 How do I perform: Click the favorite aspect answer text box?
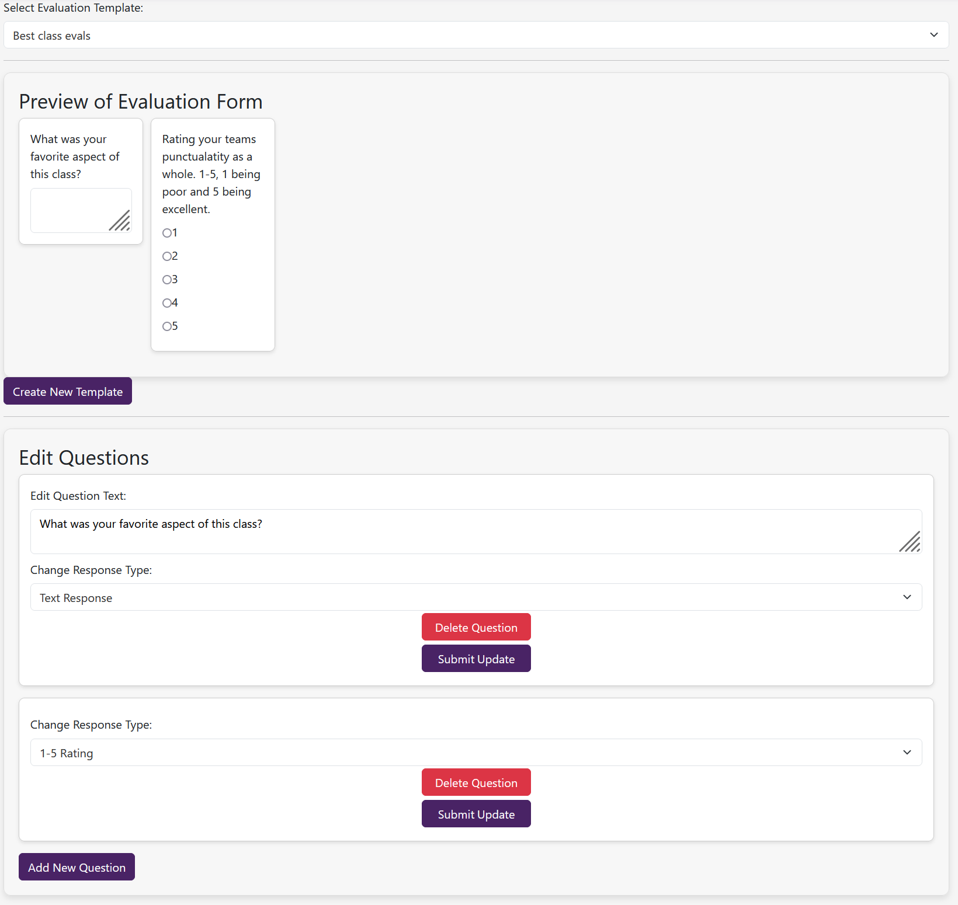81,210
